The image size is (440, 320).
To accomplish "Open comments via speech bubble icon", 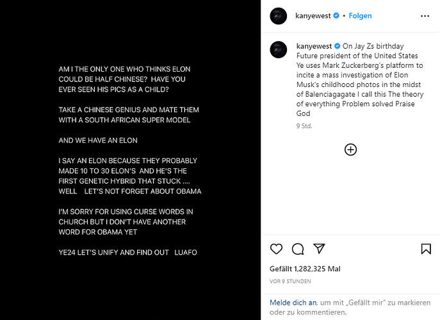I will pos(298,249).
